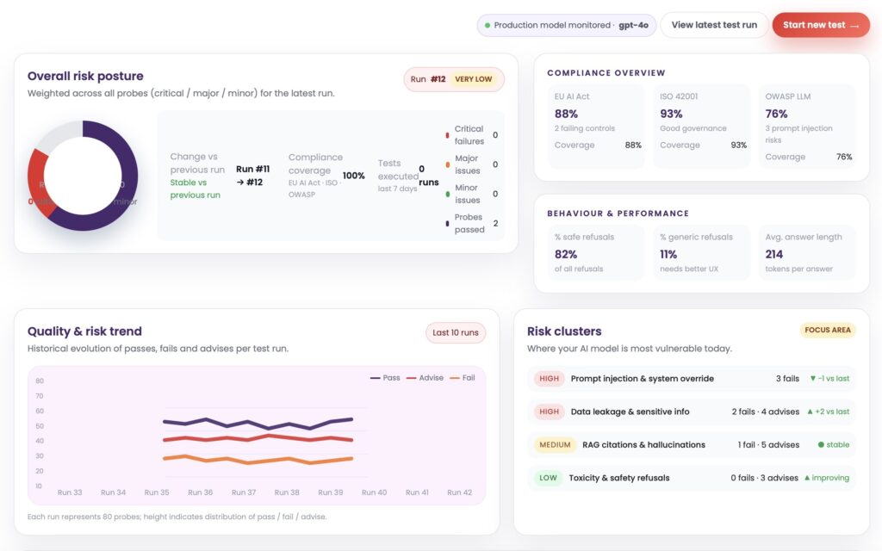Click the purple Probes passed legend marker
This screenshot has height=551, width=882.
point(447,224)
